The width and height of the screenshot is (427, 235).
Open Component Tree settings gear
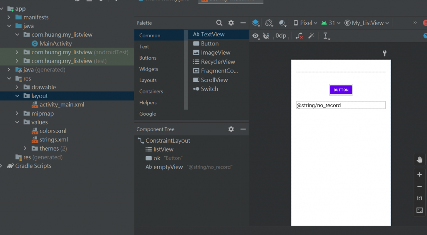click(x=231, y=129)
